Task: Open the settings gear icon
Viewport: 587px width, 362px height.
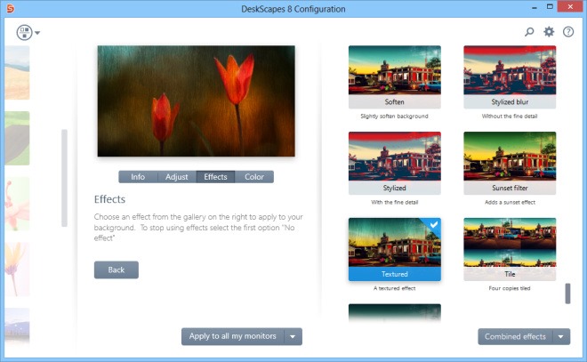Action: tap(549, 32)
